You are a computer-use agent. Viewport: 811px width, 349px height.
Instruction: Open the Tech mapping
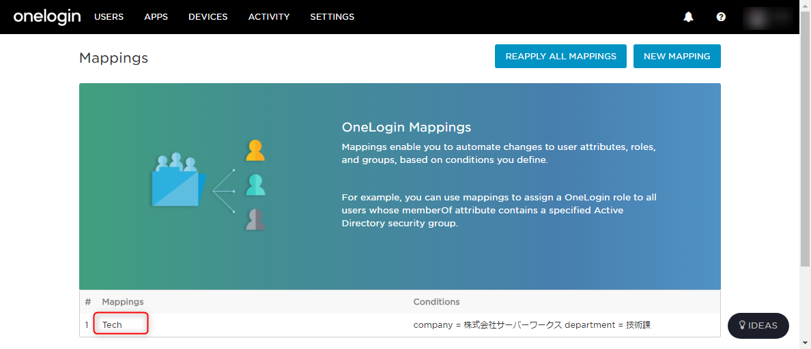[x=112, y=325]
